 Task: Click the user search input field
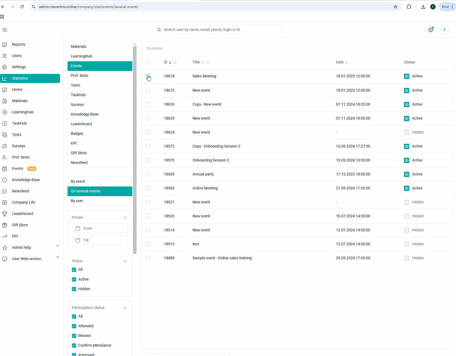218,30
